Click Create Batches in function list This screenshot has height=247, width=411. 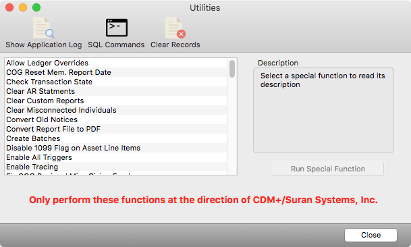pyautogui.click(x=115, y=138)
